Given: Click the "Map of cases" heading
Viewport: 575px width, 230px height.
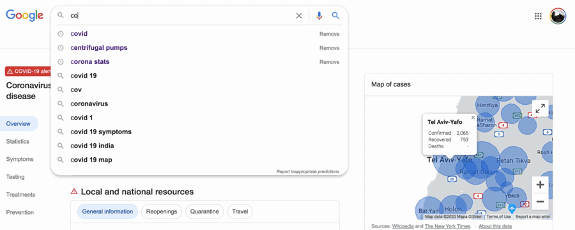Looking at the screenshot, I should pyautogui.click(x=391, y=84).
